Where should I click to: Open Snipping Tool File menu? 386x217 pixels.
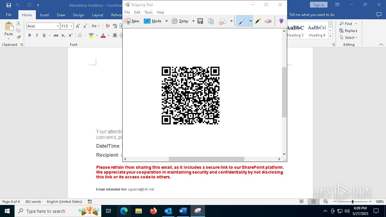(127, 12)
